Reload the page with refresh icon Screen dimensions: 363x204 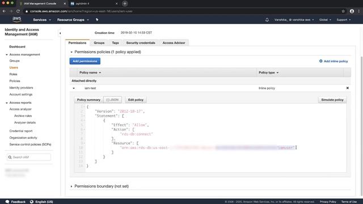[x=18, y=11]
